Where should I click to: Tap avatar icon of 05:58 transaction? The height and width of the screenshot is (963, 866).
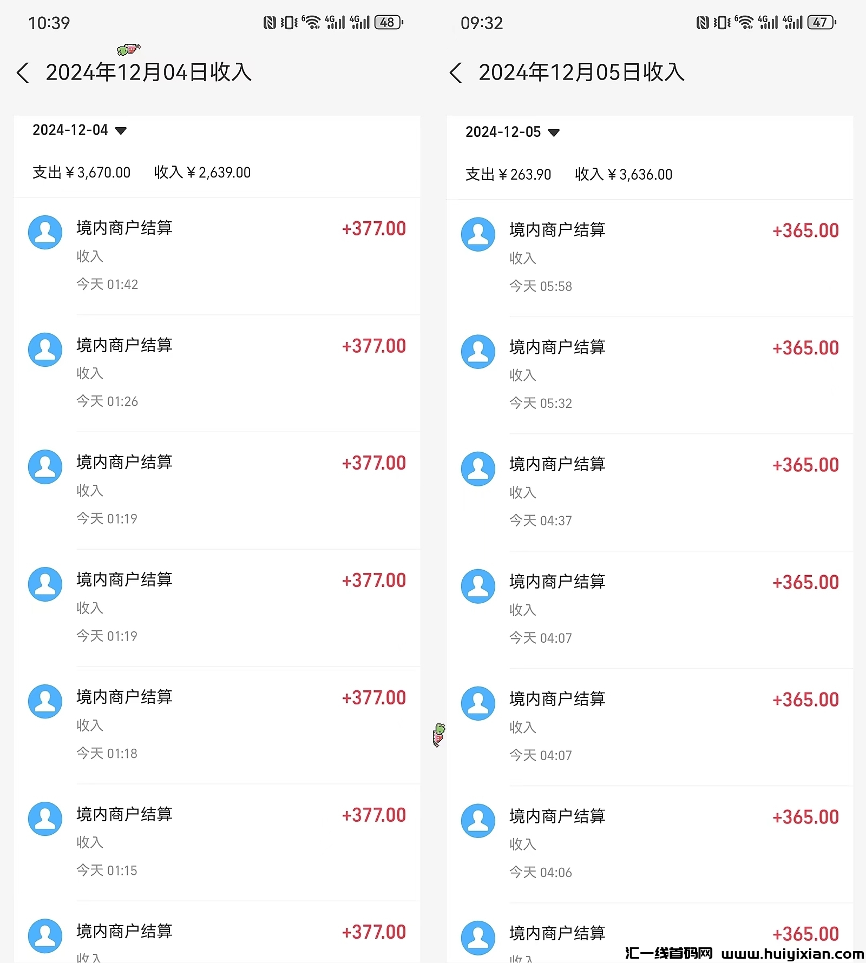(x=478, y=234)
